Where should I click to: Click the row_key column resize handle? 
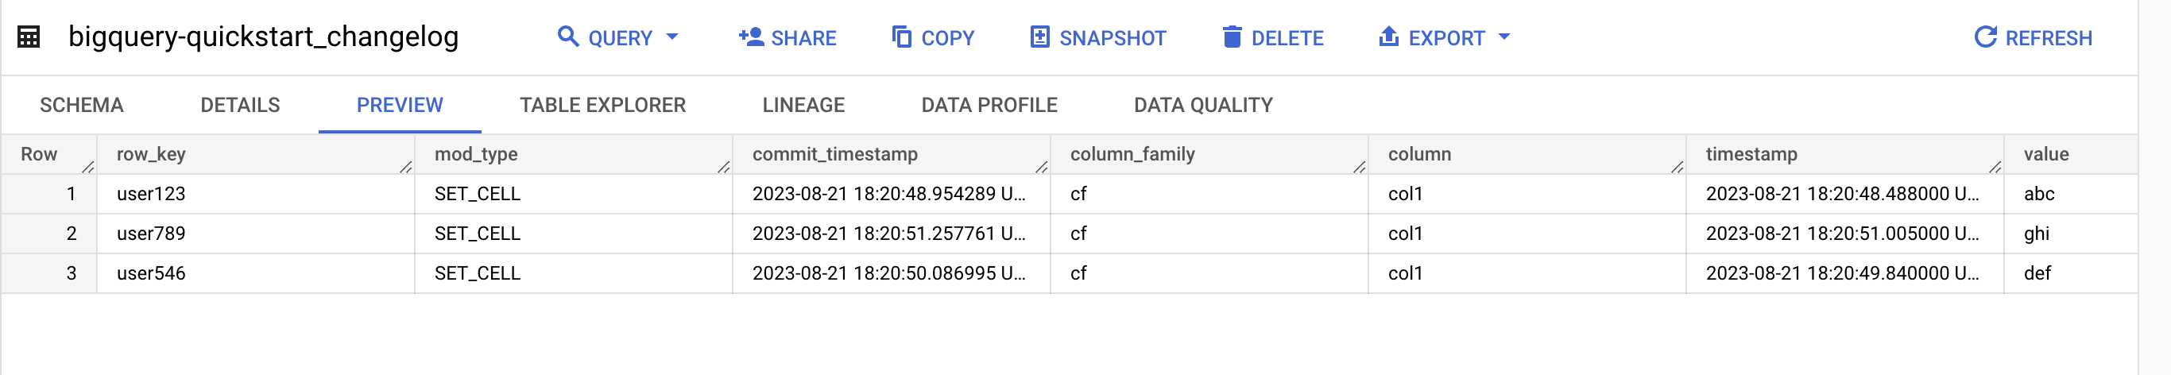coord(405,167)
